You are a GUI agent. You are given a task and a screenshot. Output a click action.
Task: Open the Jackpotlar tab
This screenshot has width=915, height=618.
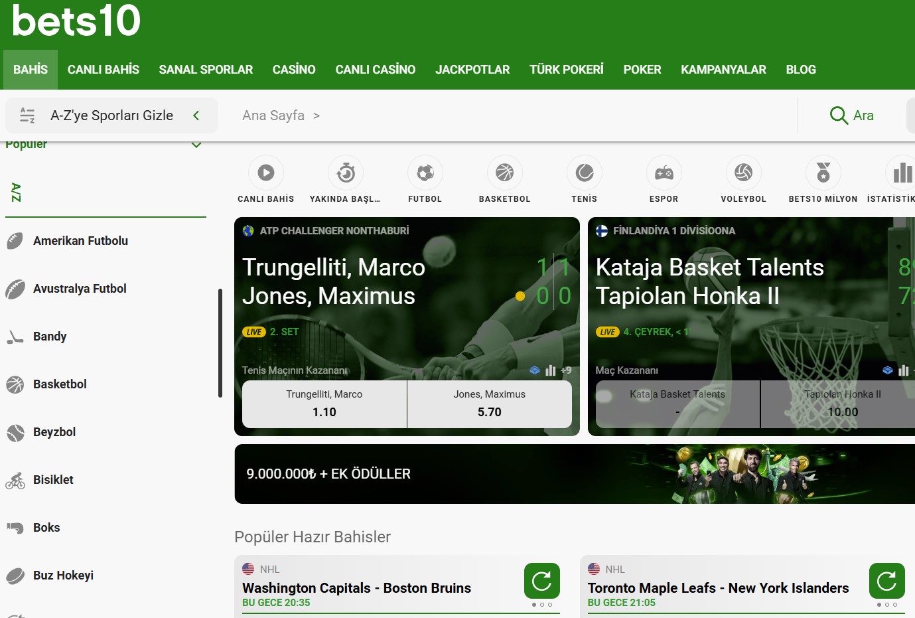472,70
